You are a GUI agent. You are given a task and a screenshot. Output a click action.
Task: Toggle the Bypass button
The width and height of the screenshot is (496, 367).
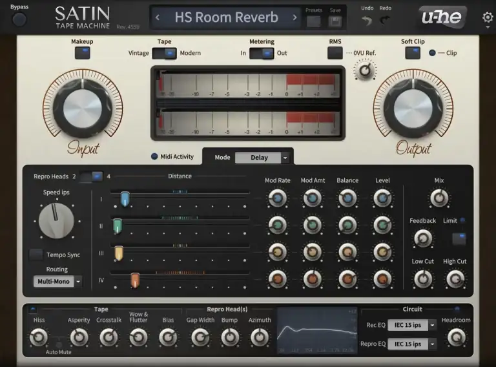pyautogui.click(x=19, y=19)
